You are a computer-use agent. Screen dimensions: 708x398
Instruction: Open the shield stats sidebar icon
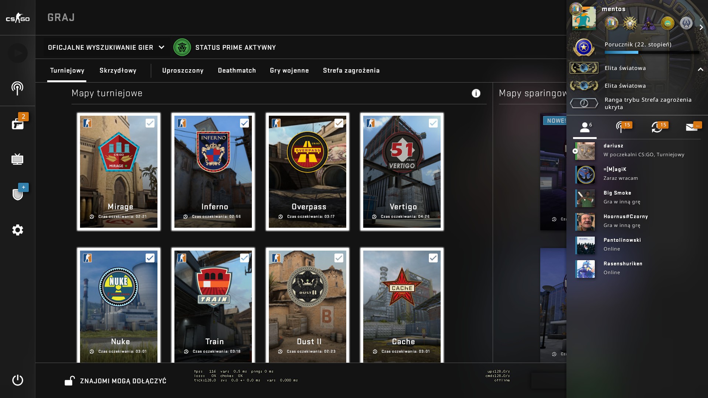(17, 194)
